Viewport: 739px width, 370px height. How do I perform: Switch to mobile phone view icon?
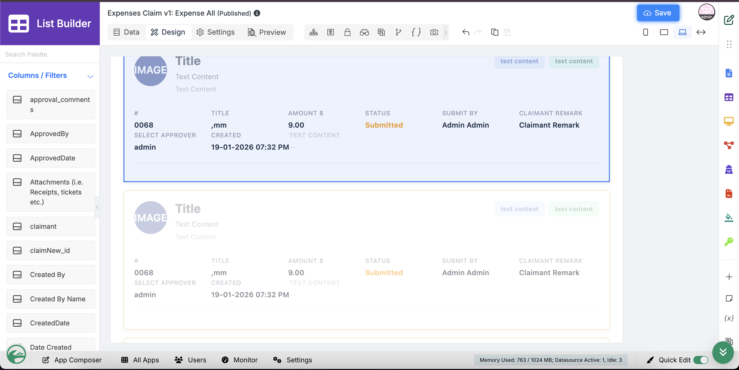[646, 32]
